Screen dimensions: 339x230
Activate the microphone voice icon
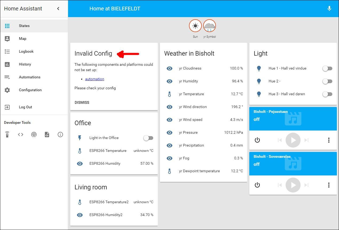pos(329,8)
